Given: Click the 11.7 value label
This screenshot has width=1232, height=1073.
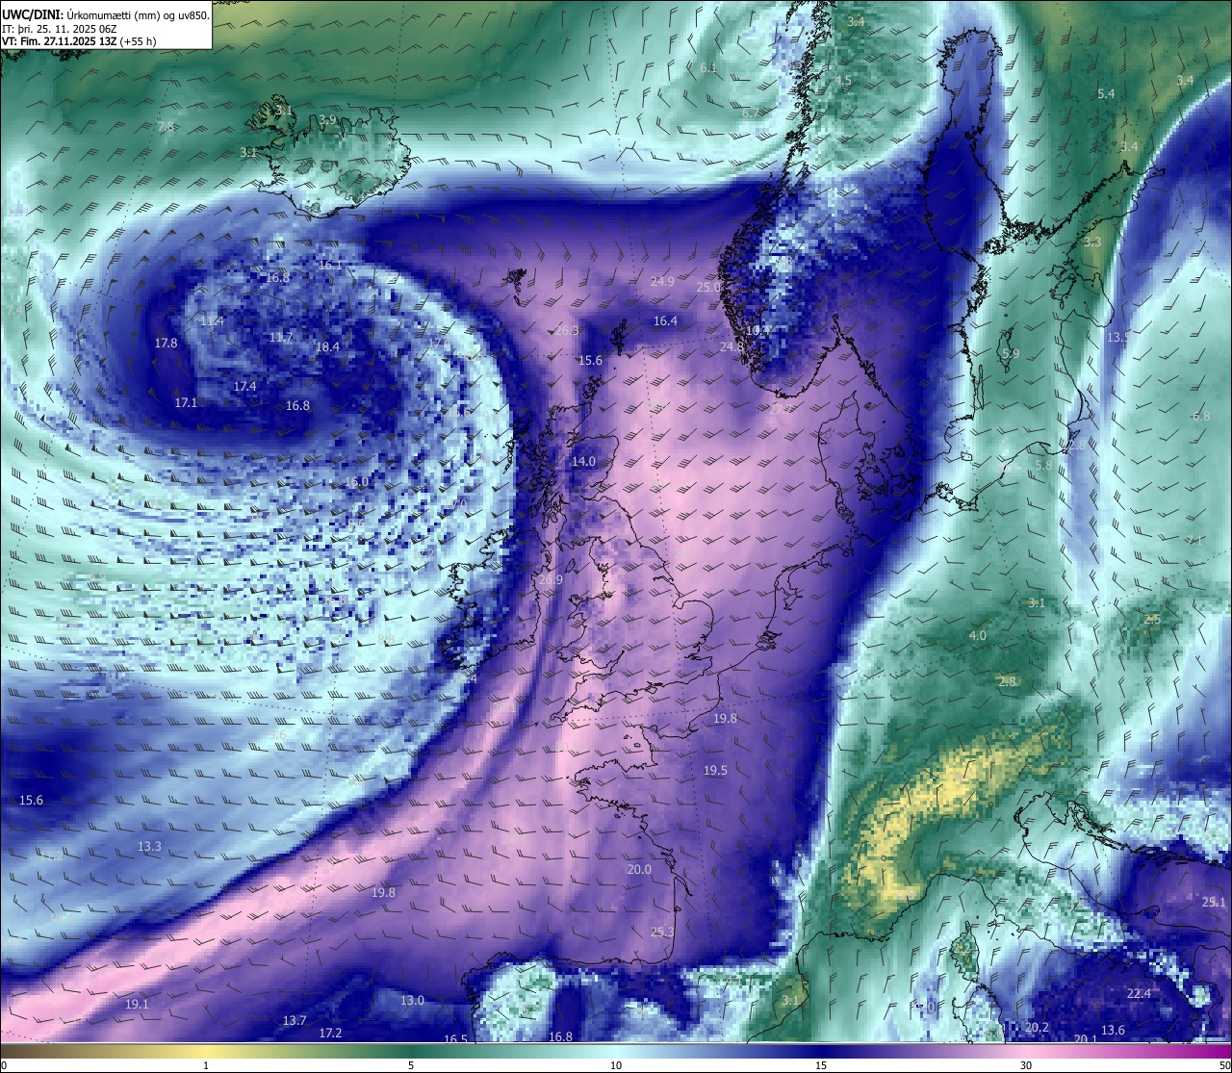Looking at the screenshot, I should (x=281, y=338).
